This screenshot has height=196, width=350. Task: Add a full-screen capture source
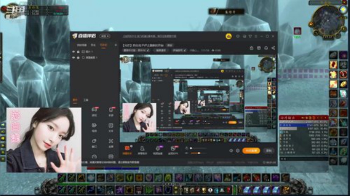click(111, 143)
